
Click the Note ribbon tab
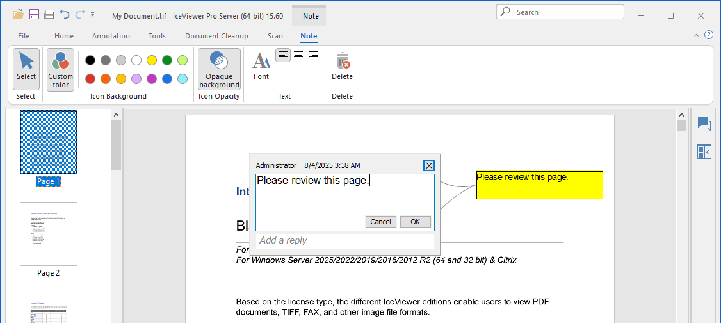click(309, 36)
